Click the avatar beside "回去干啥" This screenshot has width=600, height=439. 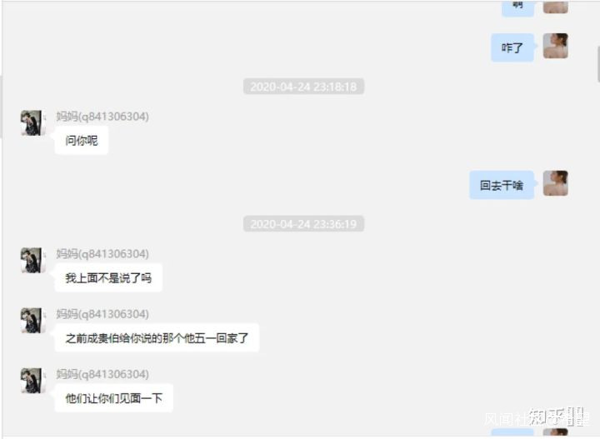coord(555,183)
